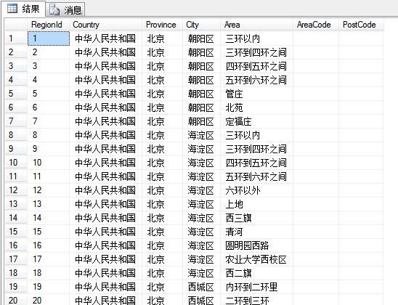The image size is (398, 305).
Task: Select the 上地 area cell
Action: coord(256,204)
